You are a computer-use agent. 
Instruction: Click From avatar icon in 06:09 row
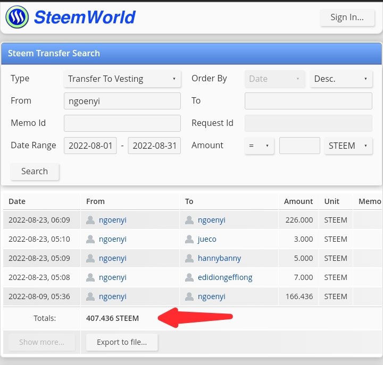point(90,220)
